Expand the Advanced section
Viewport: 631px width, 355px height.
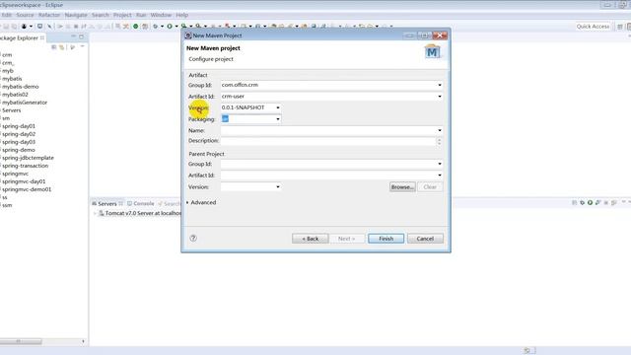tap(187, 202)
